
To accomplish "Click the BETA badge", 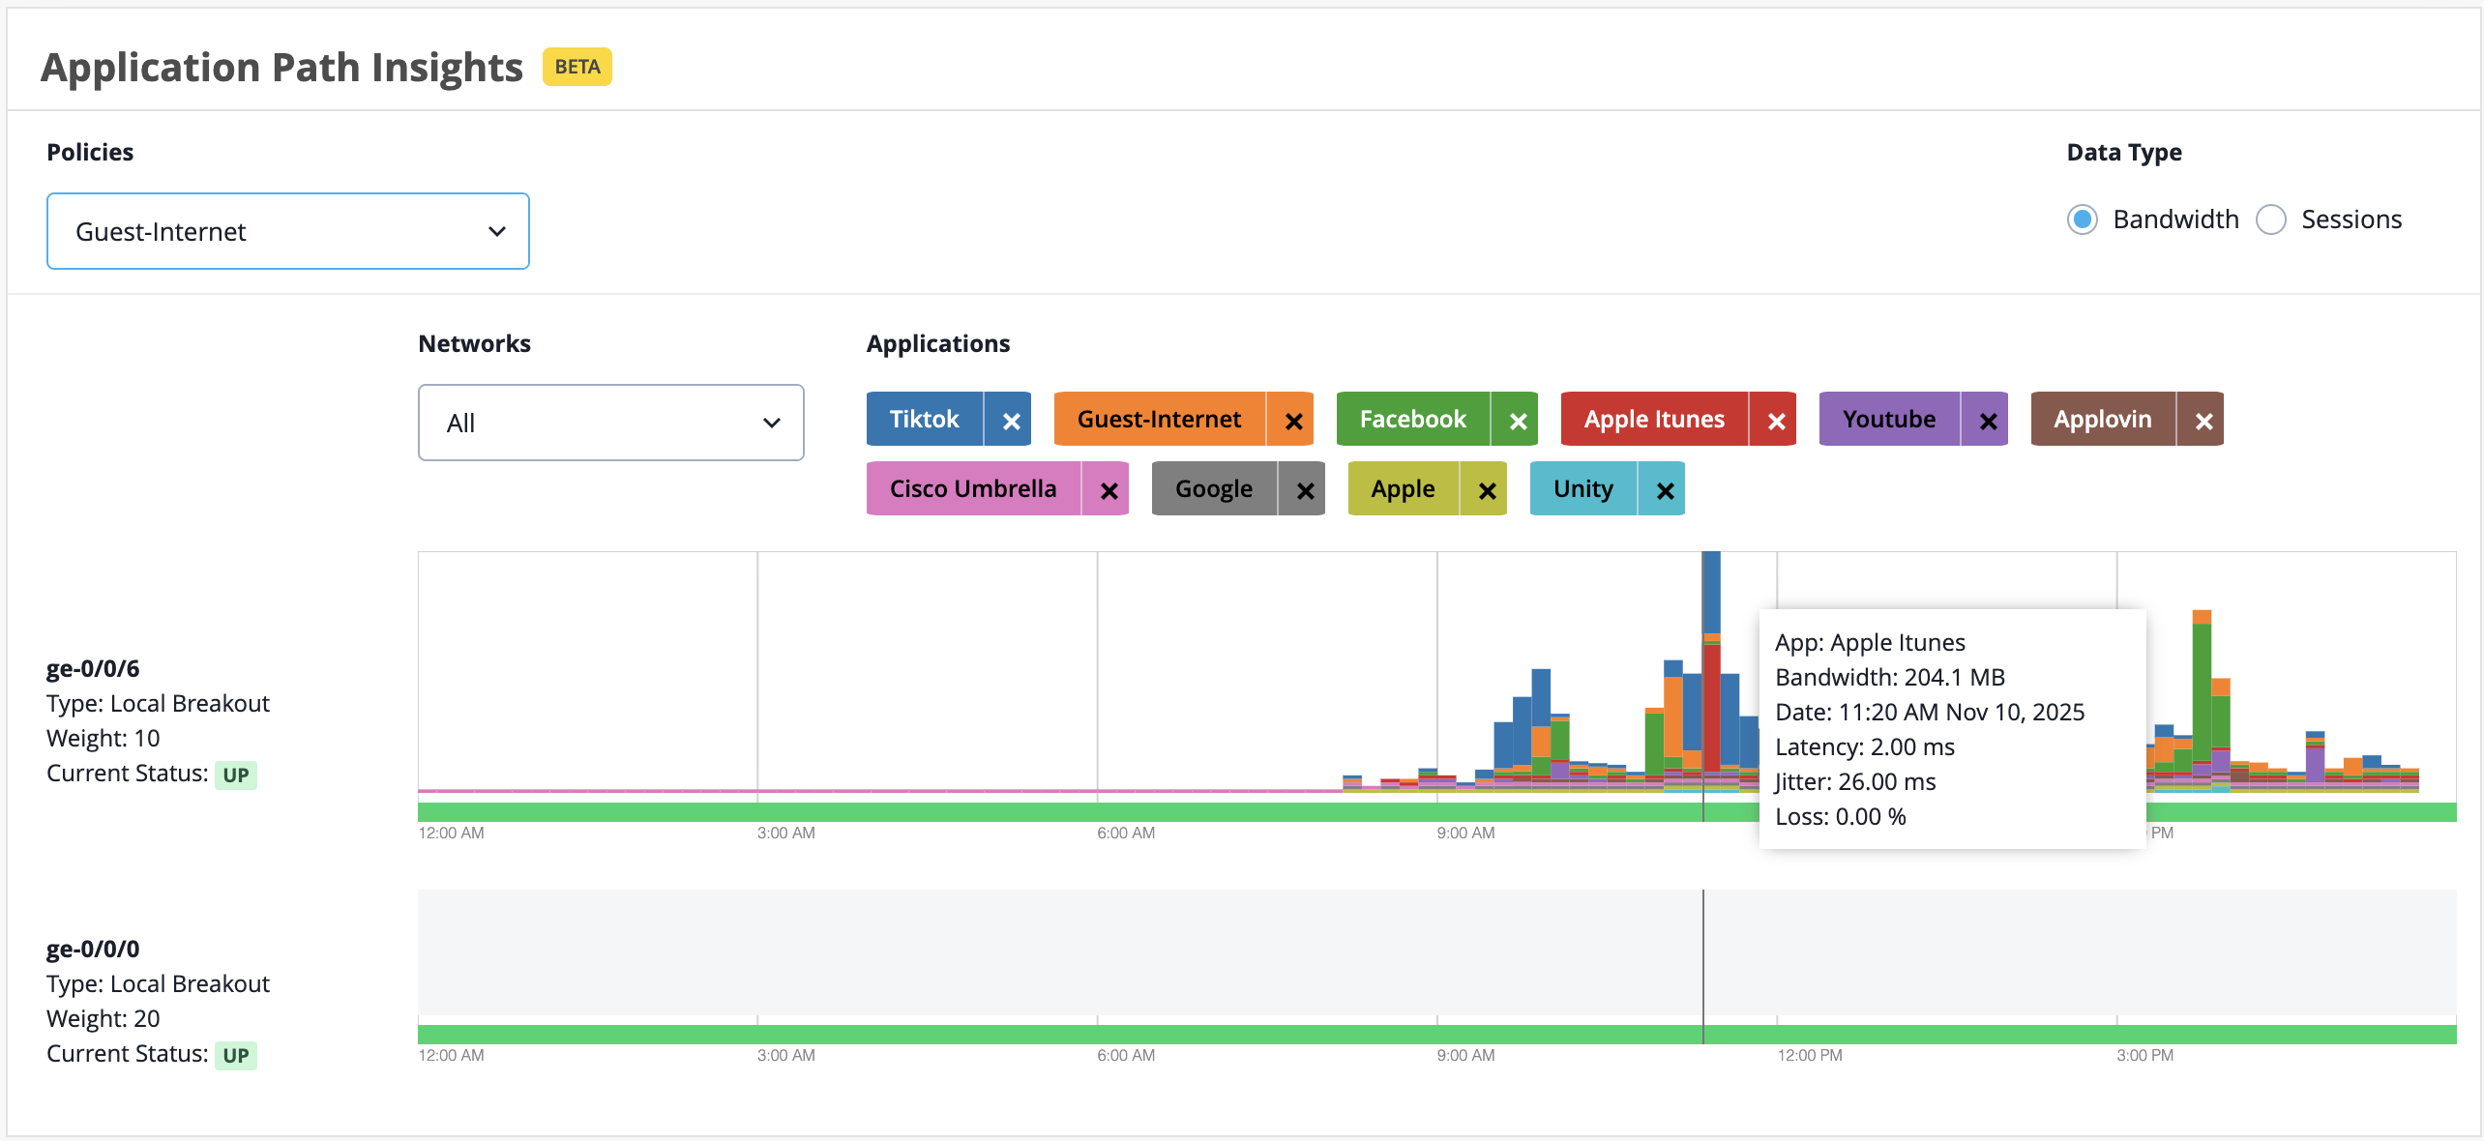I will (577, 67).
